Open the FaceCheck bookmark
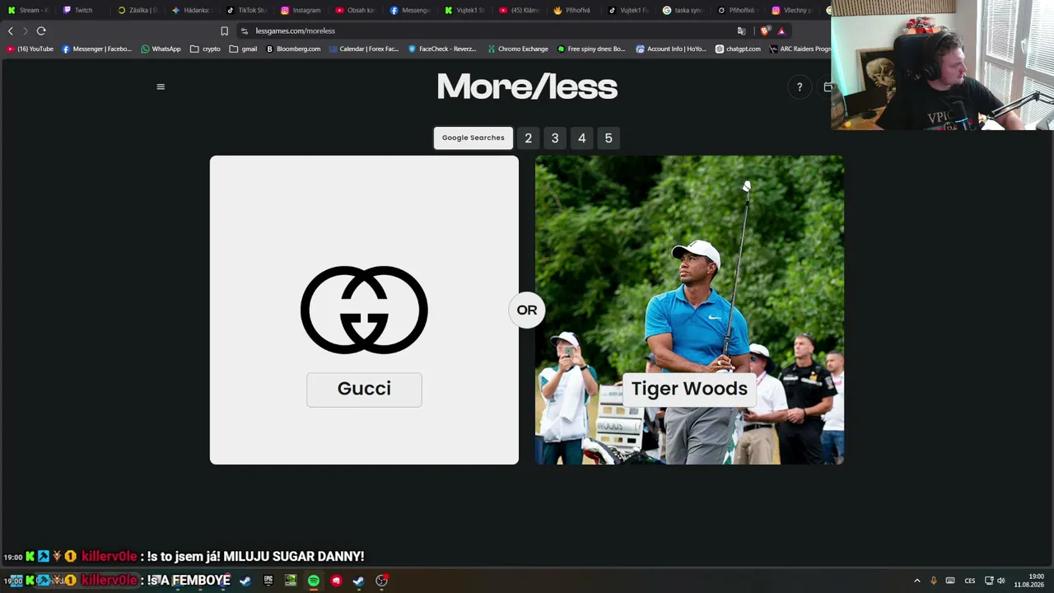1054x593 pixels. (443, 49)
